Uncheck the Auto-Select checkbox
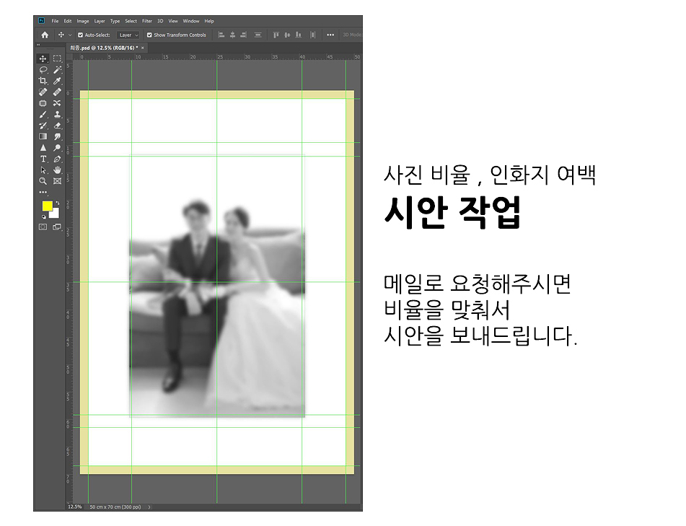 coord(81,35)
